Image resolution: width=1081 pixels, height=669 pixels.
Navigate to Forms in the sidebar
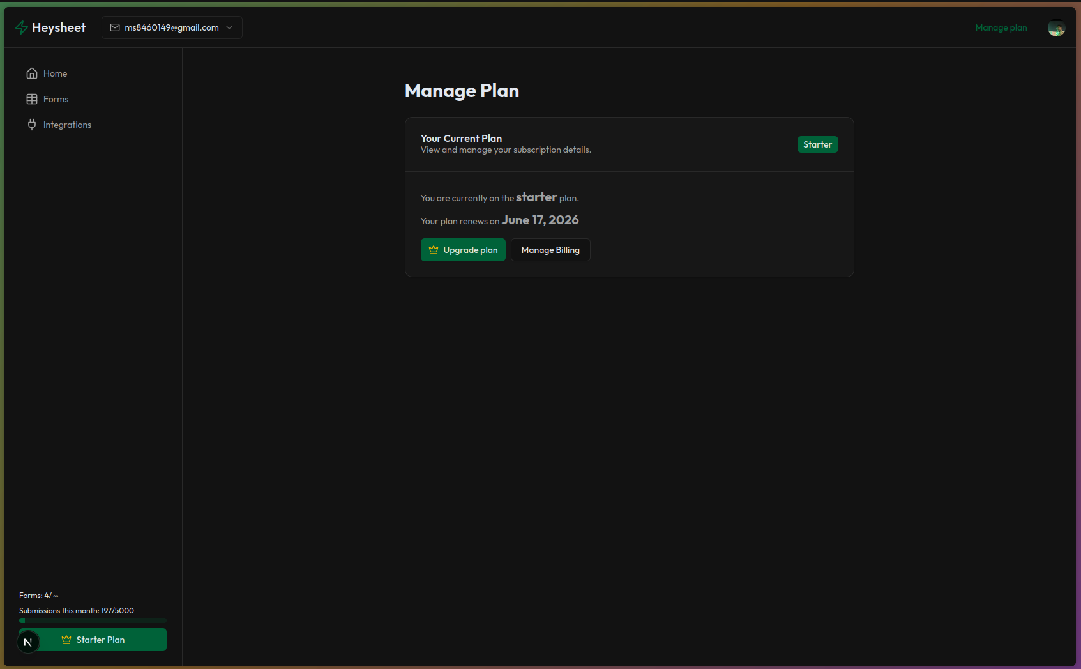[56, 99]
